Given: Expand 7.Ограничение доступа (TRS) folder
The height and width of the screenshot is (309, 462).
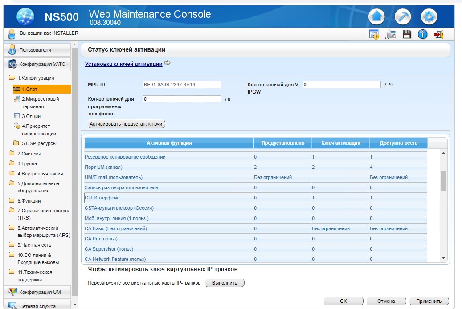Looking at the screenshot, I should click(x=40, y=214).
